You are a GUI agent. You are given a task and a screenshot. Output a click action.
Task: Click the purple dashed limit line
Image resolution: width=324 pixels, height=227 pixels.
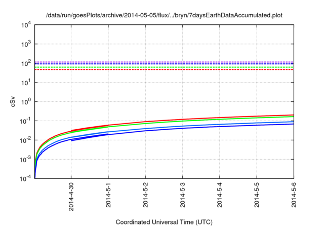(x=164, y=62)
